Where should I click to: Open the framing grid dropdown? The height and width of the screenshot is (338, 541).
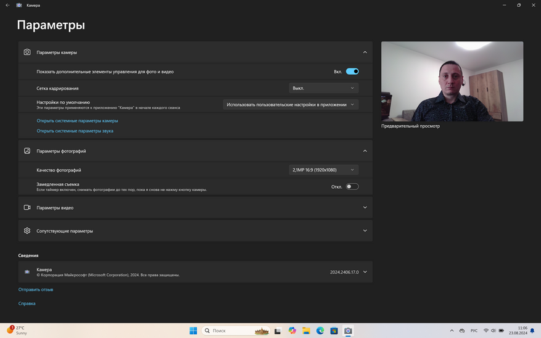(323, 88)
